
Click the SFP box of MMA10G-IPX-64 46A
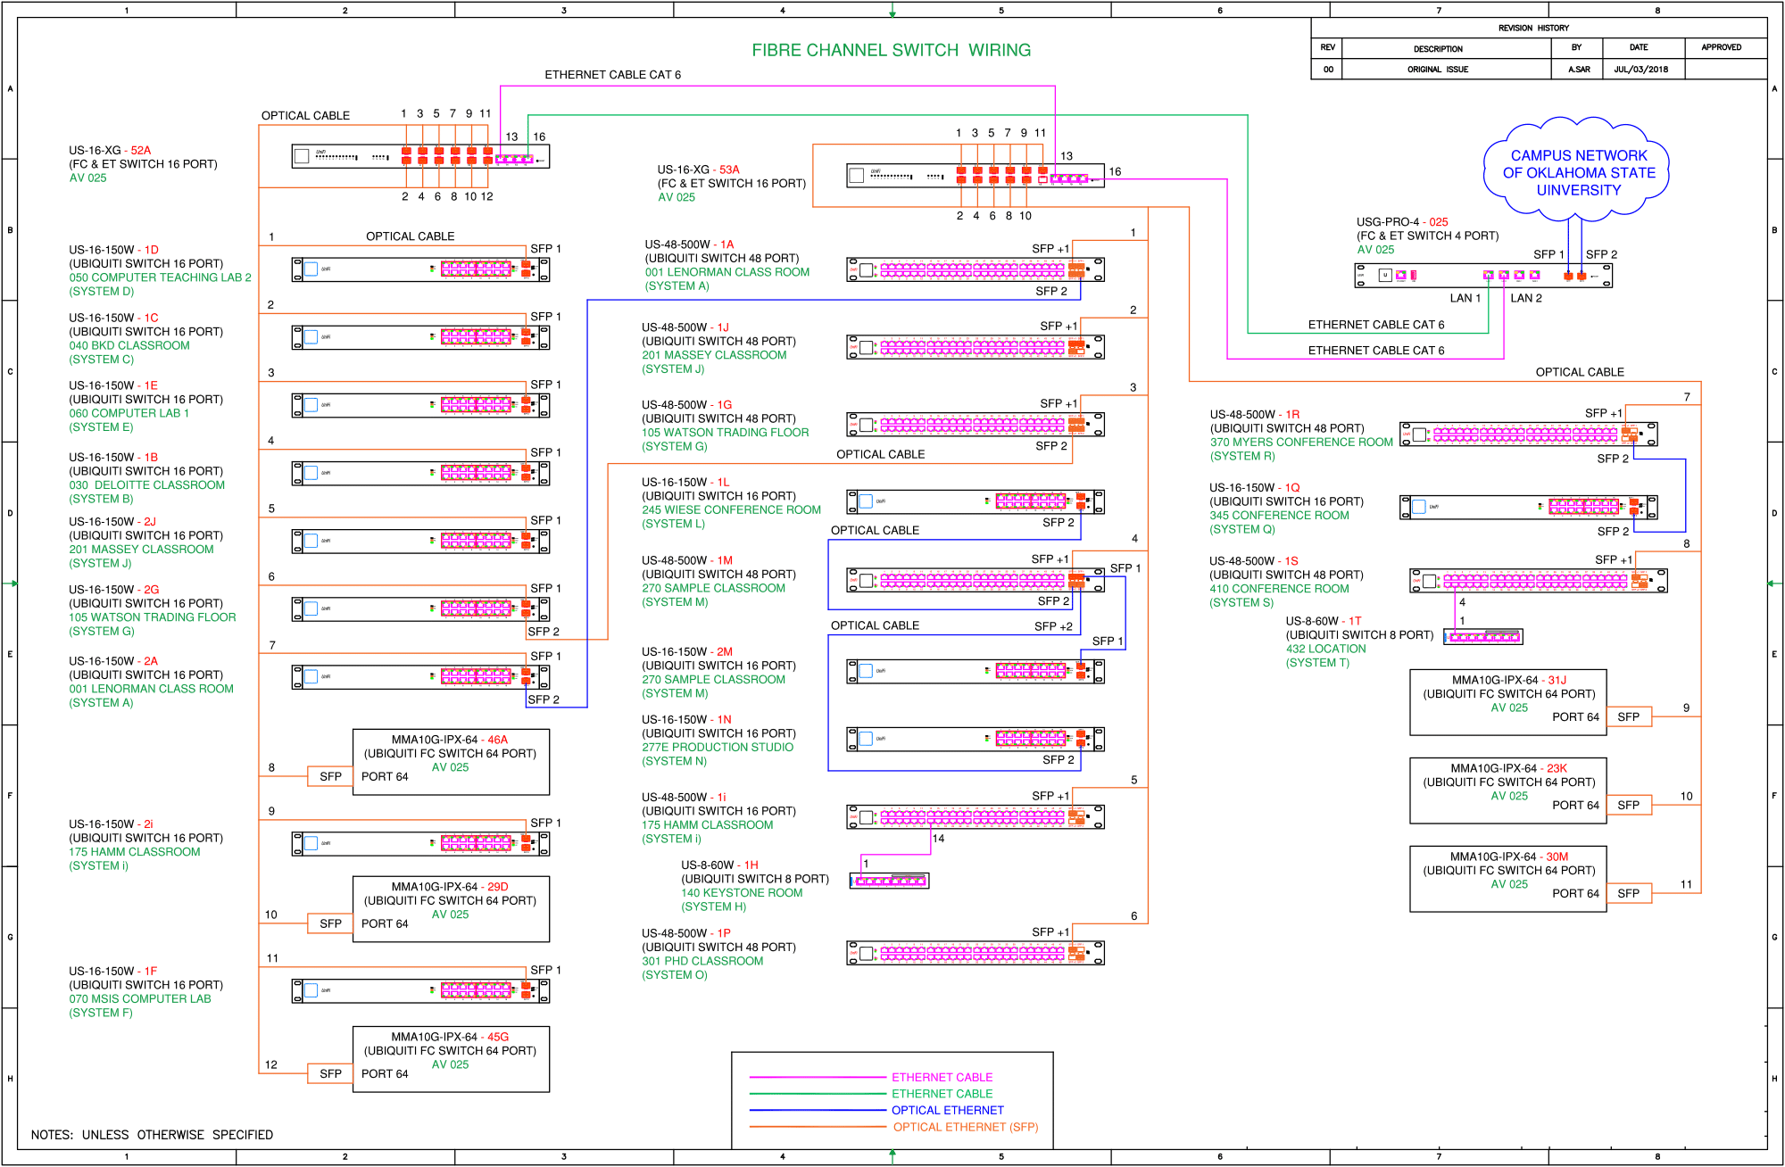click(330, 776)
